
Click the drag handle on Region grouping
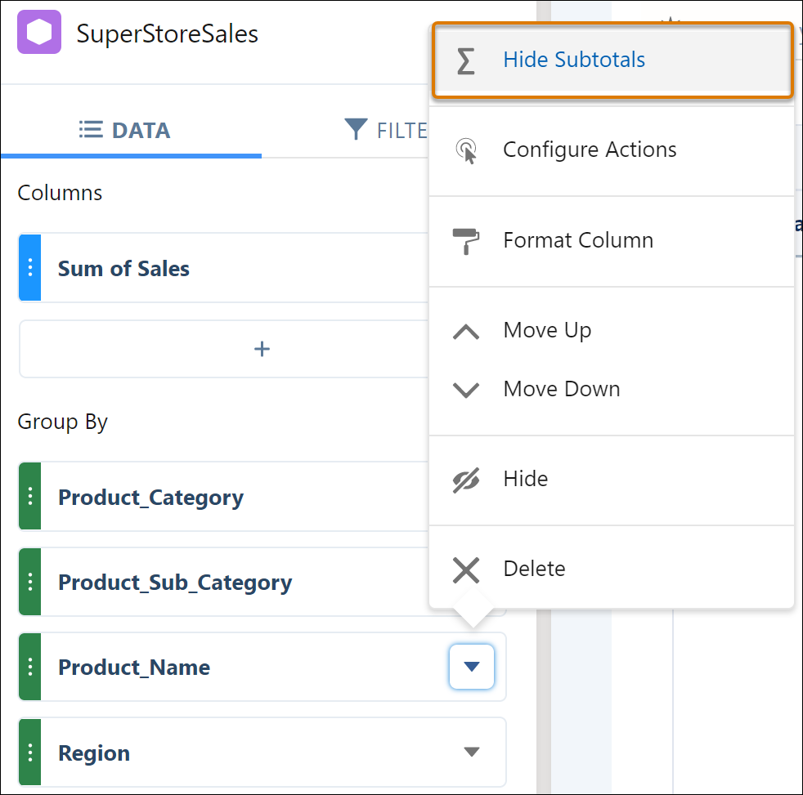(29, 753)
